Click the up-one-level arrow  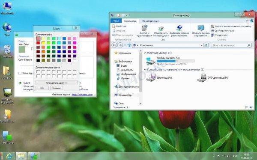(129, 45)
